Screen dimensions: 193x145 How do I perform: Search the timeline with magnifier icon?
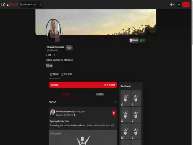(115, 102)
